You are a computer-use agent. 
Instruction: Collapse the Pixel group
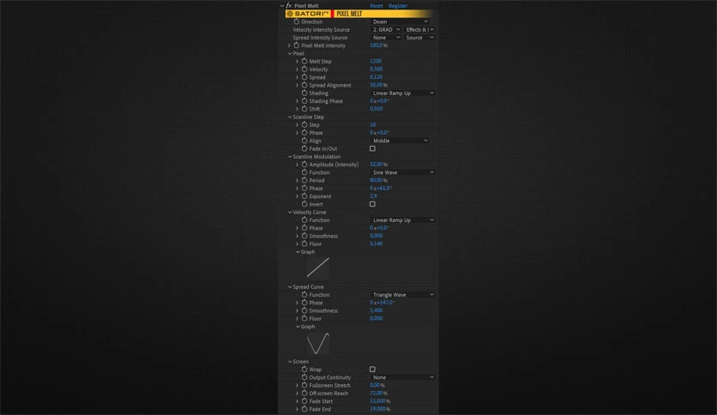(289, 53)
